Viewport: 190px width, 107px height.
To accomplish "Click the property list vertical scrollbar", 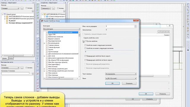I will click(79, 54).
